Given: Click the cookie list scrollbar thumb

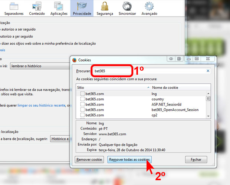Looking at the screenshot, I should 208,98.
